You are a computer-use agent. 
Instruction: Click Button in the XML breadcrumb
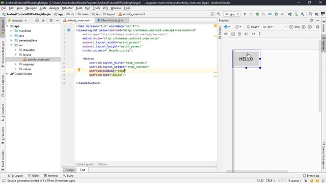pos(103,164)
